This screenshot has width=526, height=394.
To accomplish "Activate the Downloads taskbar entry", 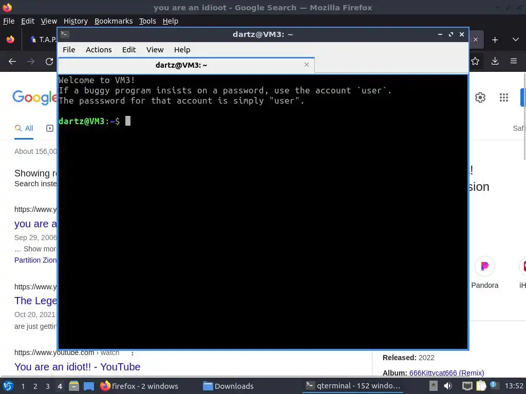I will coord(229,386).
